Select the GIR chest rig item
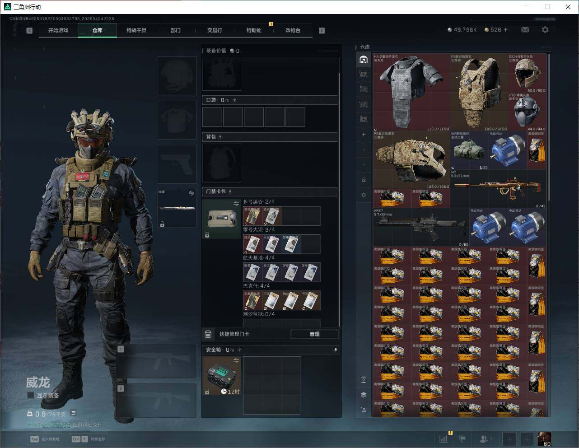Viewport: 579px width, 448px height. point(469,150)
